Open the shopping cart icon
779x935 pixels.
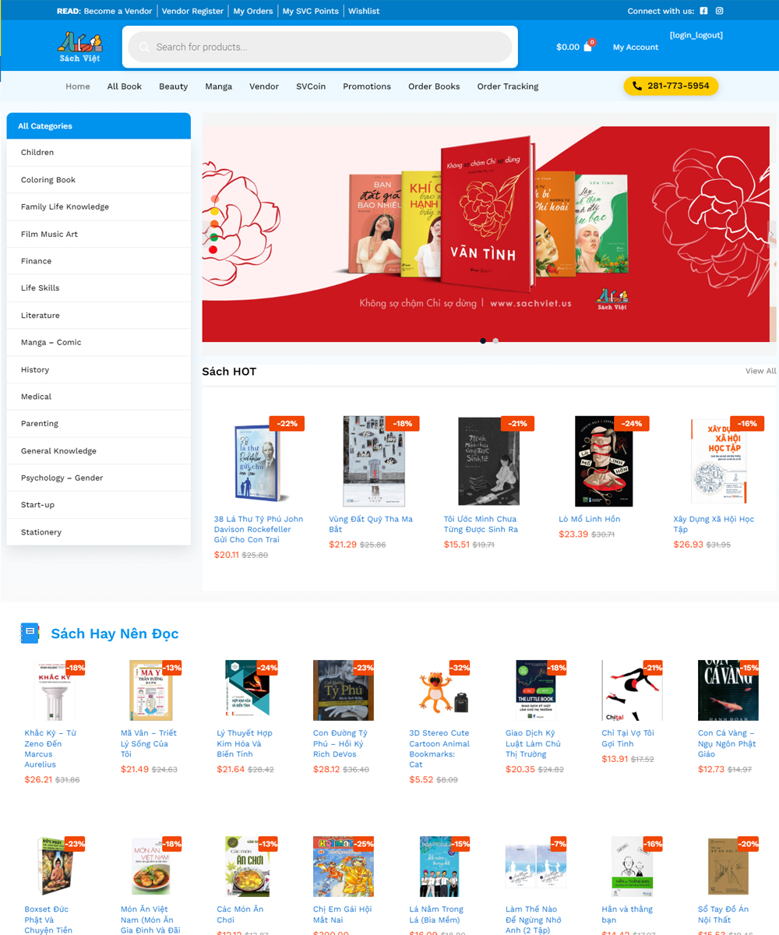587,47
